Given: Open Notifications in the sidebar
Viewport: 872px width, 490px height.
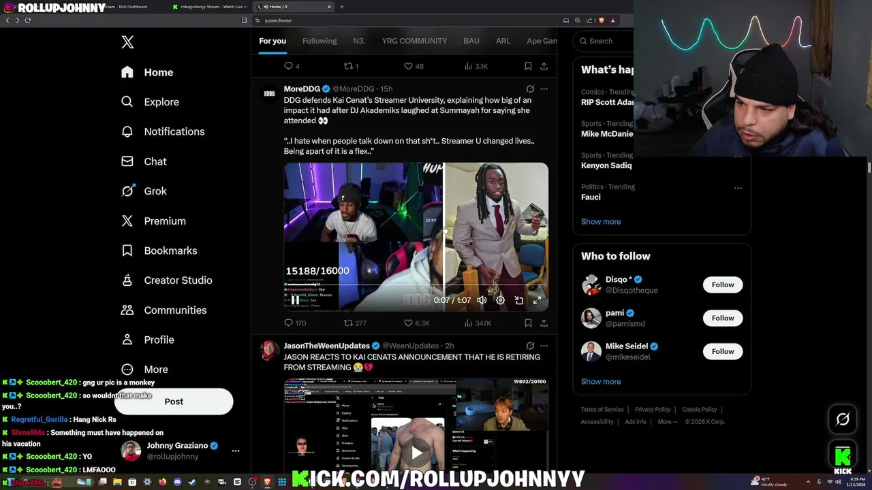Looking at the screenshot, I should tap(163, 131).
